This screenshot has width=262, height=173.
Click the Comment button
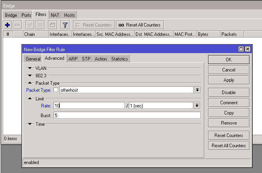coord(228,103)
